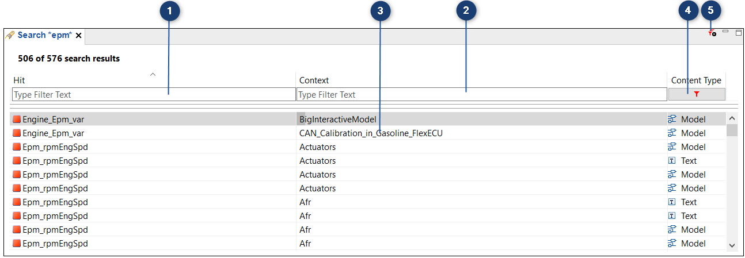Click the Model icon in CAN_Calibration_in_Gasoline_FlexECU row
The width and height of the screenshot is (745, 258).
coord(672,133)
